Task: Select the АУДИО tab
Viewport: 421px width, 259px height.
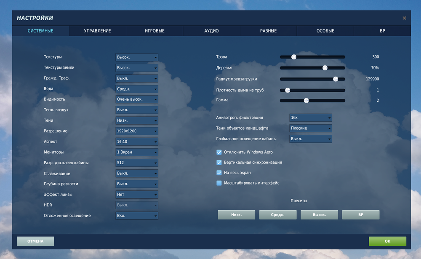Action: tap(212, 31)
